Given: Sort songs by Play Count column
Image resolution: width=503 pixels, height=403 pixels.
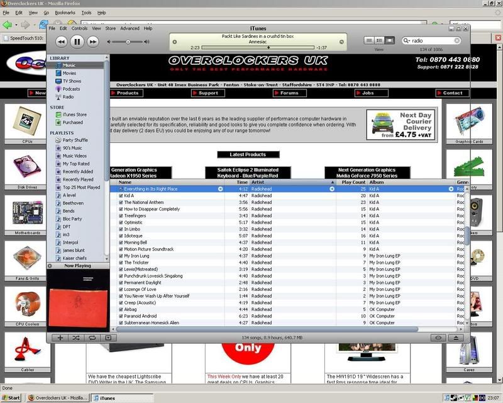Looking at the screenshot, I should point(352,182).
